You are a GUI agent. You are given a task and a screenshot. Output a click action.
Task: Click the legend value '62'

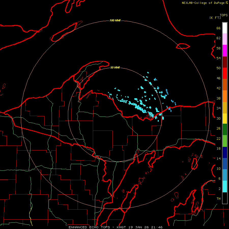pos(219,38)
